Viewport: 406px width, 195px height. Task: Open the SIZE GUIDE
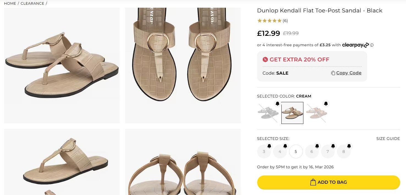388,139
